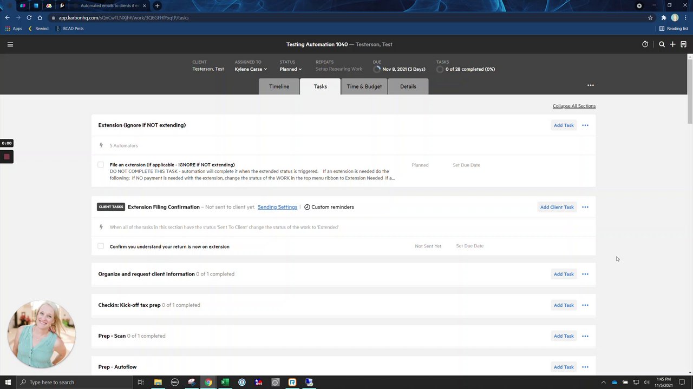Check 'Confirm you understand your return' task checkbox
Image resolution: width=693 pixels, height=389 pixels.
(x=101, y=246)
